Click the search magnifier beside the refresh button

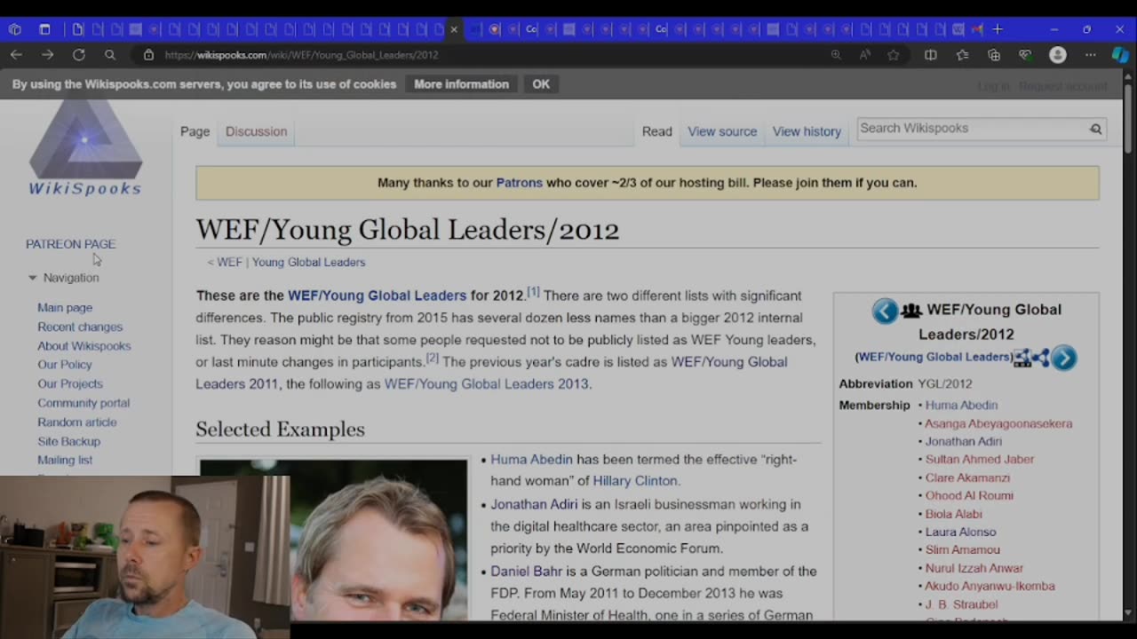click(x=110, y=54)
